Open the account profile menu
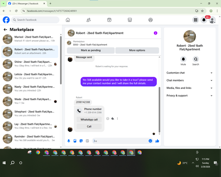The width and height of the screenshot is (221, 177). pyautogui.click(x=212, y=20)
